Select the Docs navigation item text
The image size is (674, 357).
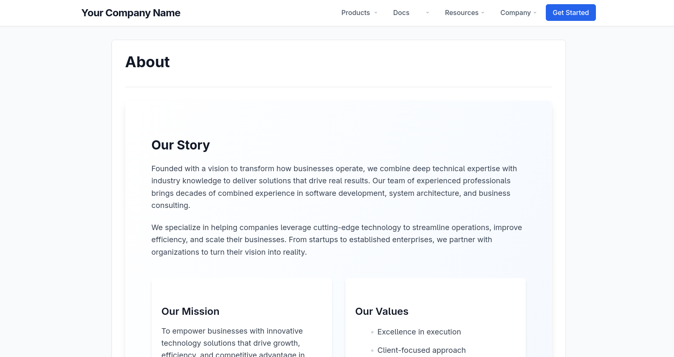[401, 13]
